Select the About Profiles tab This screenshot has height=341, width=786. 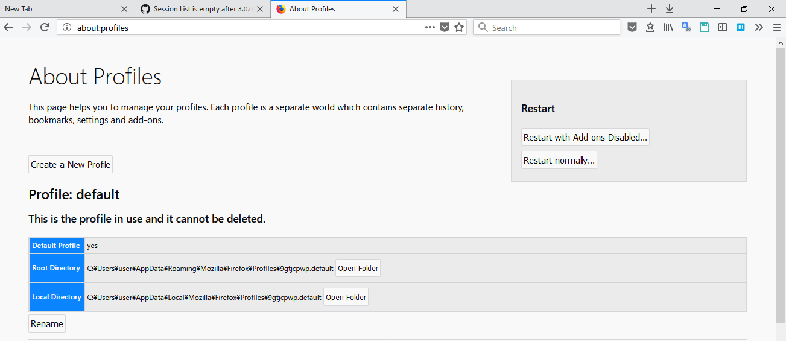click(338, 9)
